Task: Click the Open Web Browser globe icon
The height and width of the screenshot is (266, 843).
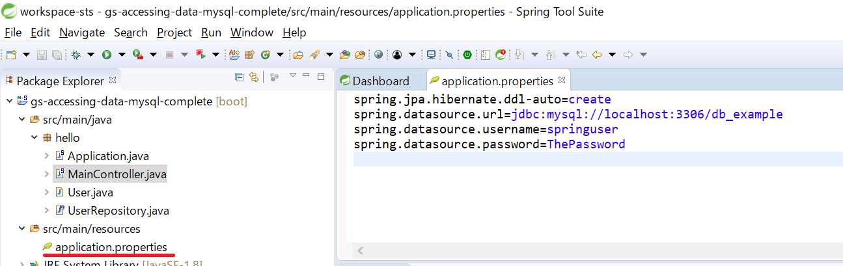Action: pyautogui.click(x=378, y=55)
